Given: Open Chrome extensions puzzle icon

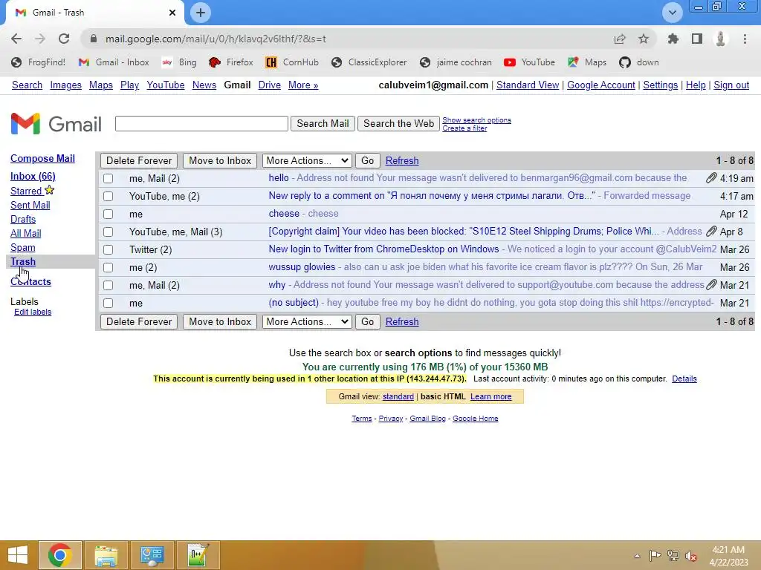Looking at the screenshot, I should [x=673, y=39].
